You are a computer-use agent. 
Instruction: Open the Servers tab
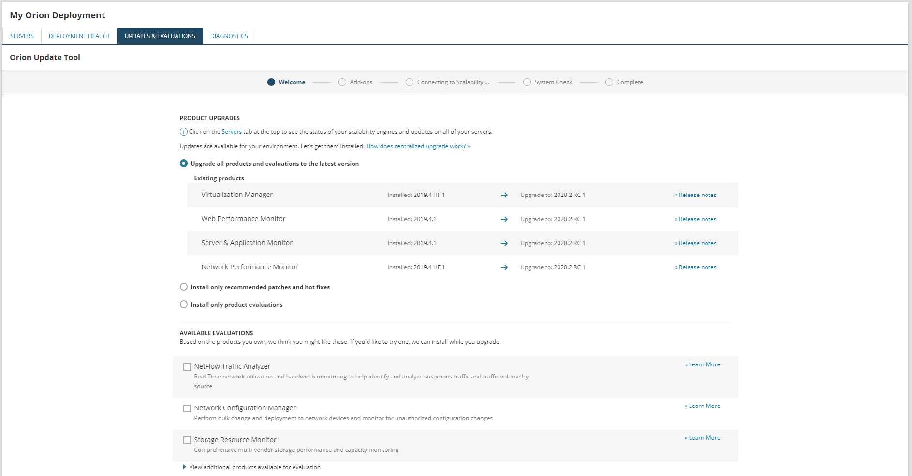(x=22, y=36)
